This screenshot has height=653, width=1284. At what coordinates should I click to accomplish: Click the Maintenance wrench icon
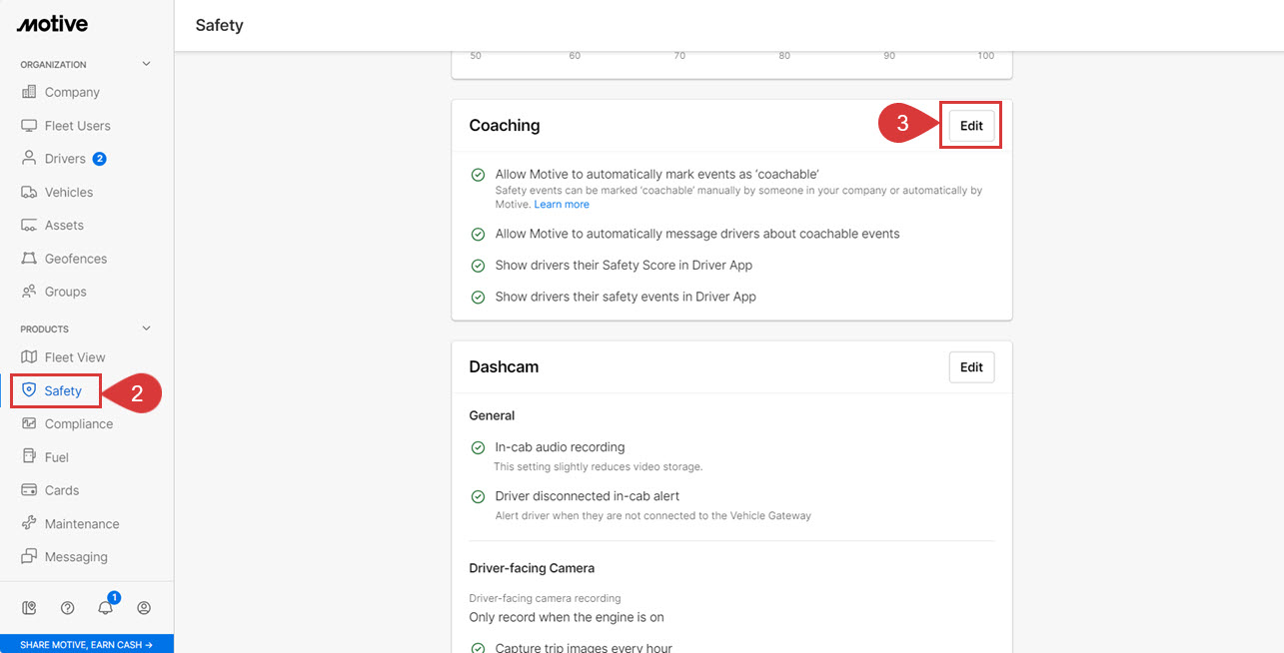pos(29,524)
